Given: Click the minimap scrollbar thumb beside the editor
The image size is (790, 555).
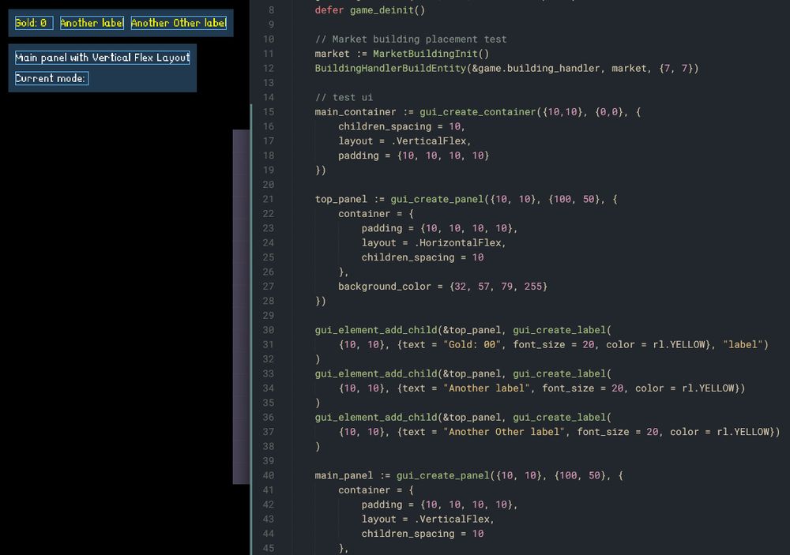Looking at the screenshot, I should pyautogui.click(x=241, y=306).
